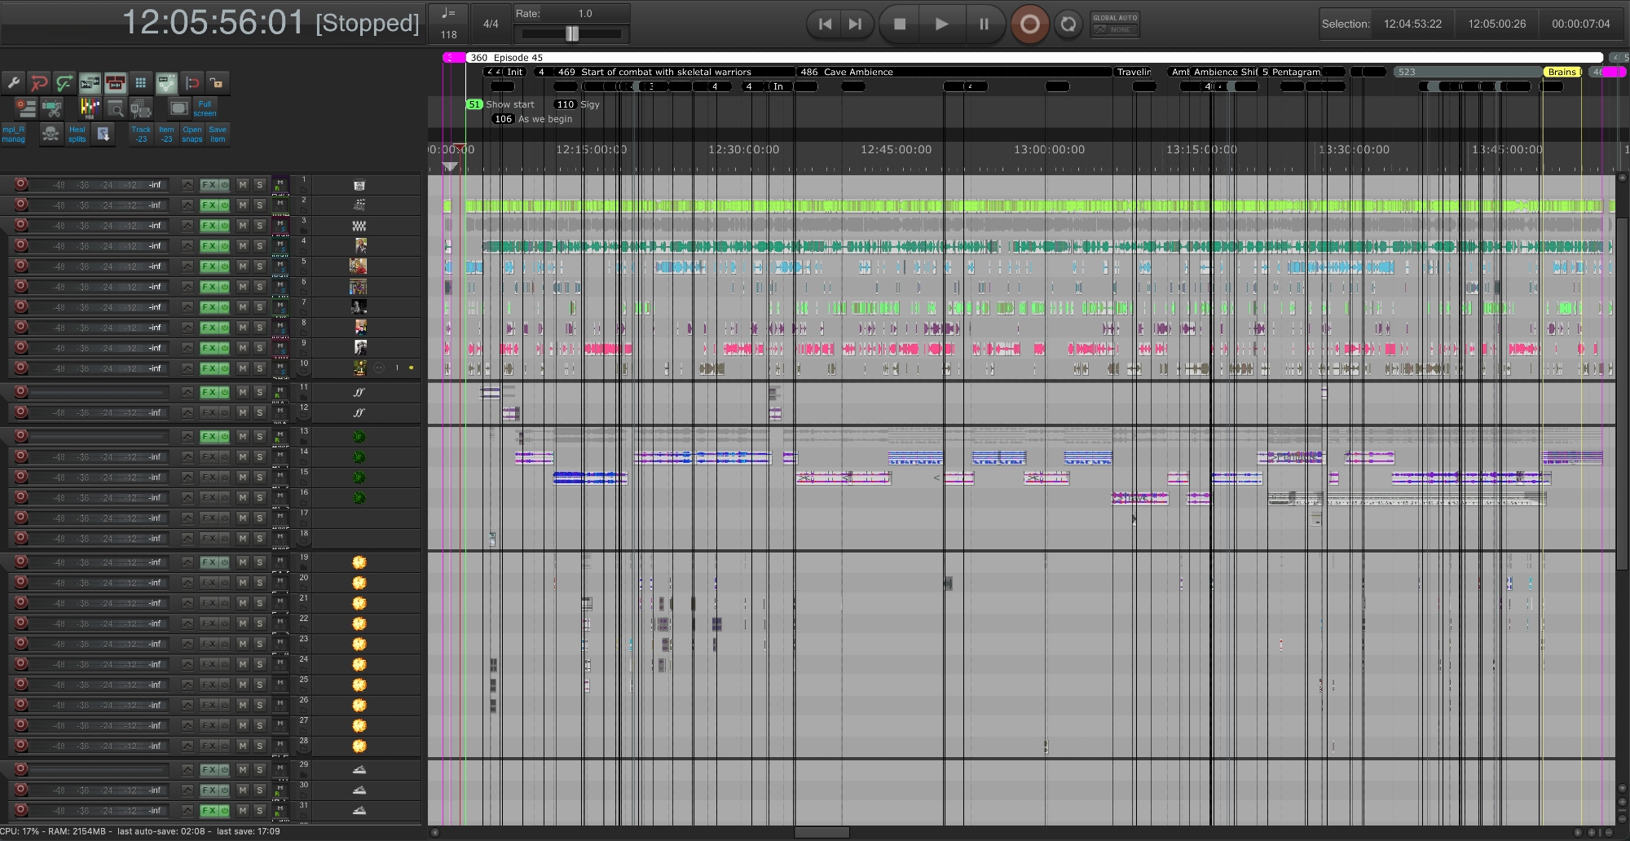Click the scissors item-cut toolbar icon

tap(51, 108)
